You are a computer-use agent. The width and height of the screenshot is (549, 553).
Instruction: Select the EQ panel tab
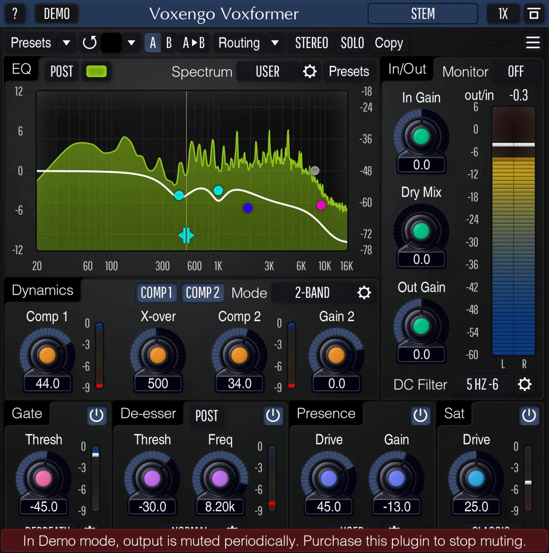coord(21,69)
